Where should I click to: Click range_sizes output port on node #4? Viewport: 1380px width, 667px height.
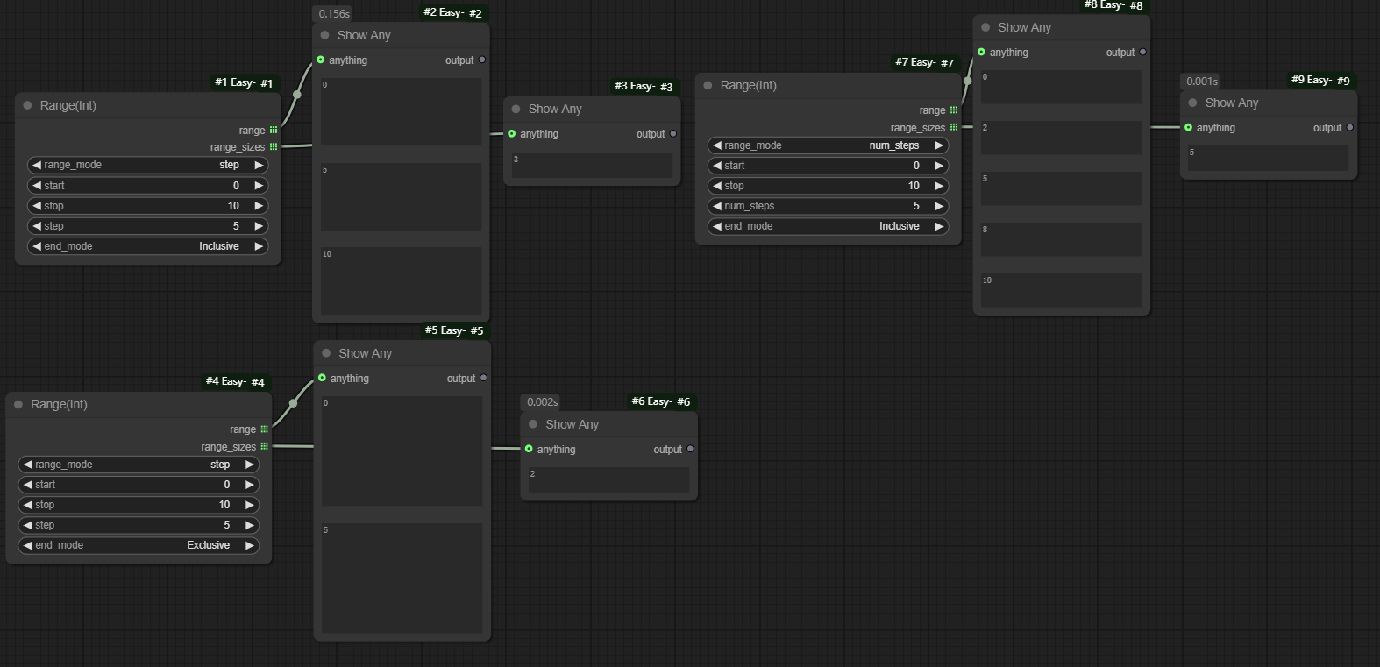pyautogui.click(x=264, y=446)
